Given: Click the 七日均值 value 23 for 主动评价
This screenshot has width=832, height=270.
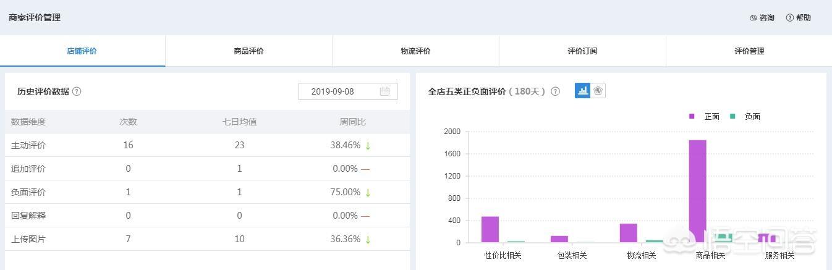Looking at the screenshot, I should [240, 145].
